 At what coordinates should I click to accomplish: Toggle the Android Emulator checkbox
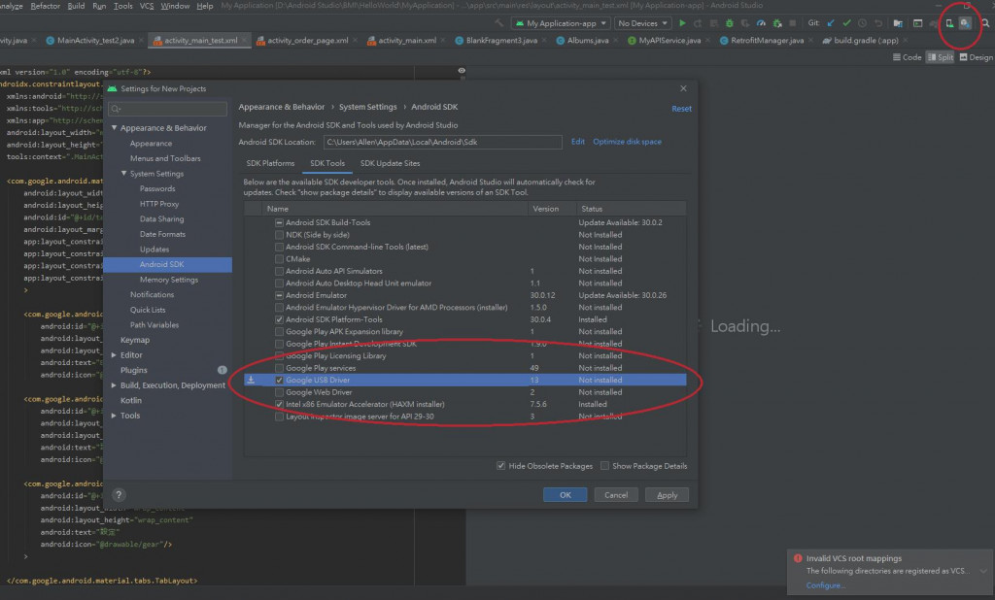point(279,295)
